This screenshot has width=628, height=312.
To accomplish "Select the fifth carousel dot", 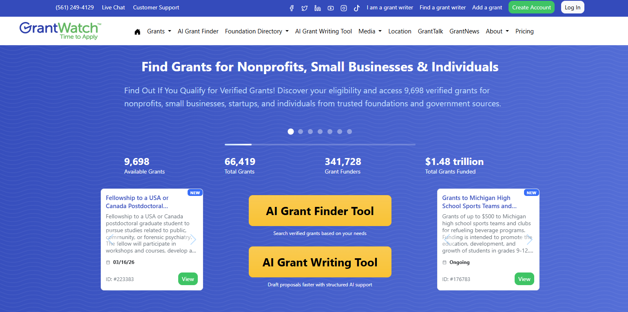I will [x=330, y=132].
